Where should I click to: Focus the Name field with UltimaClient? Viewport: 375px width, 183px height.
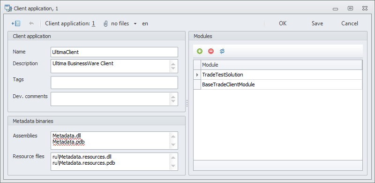(114, 52)
